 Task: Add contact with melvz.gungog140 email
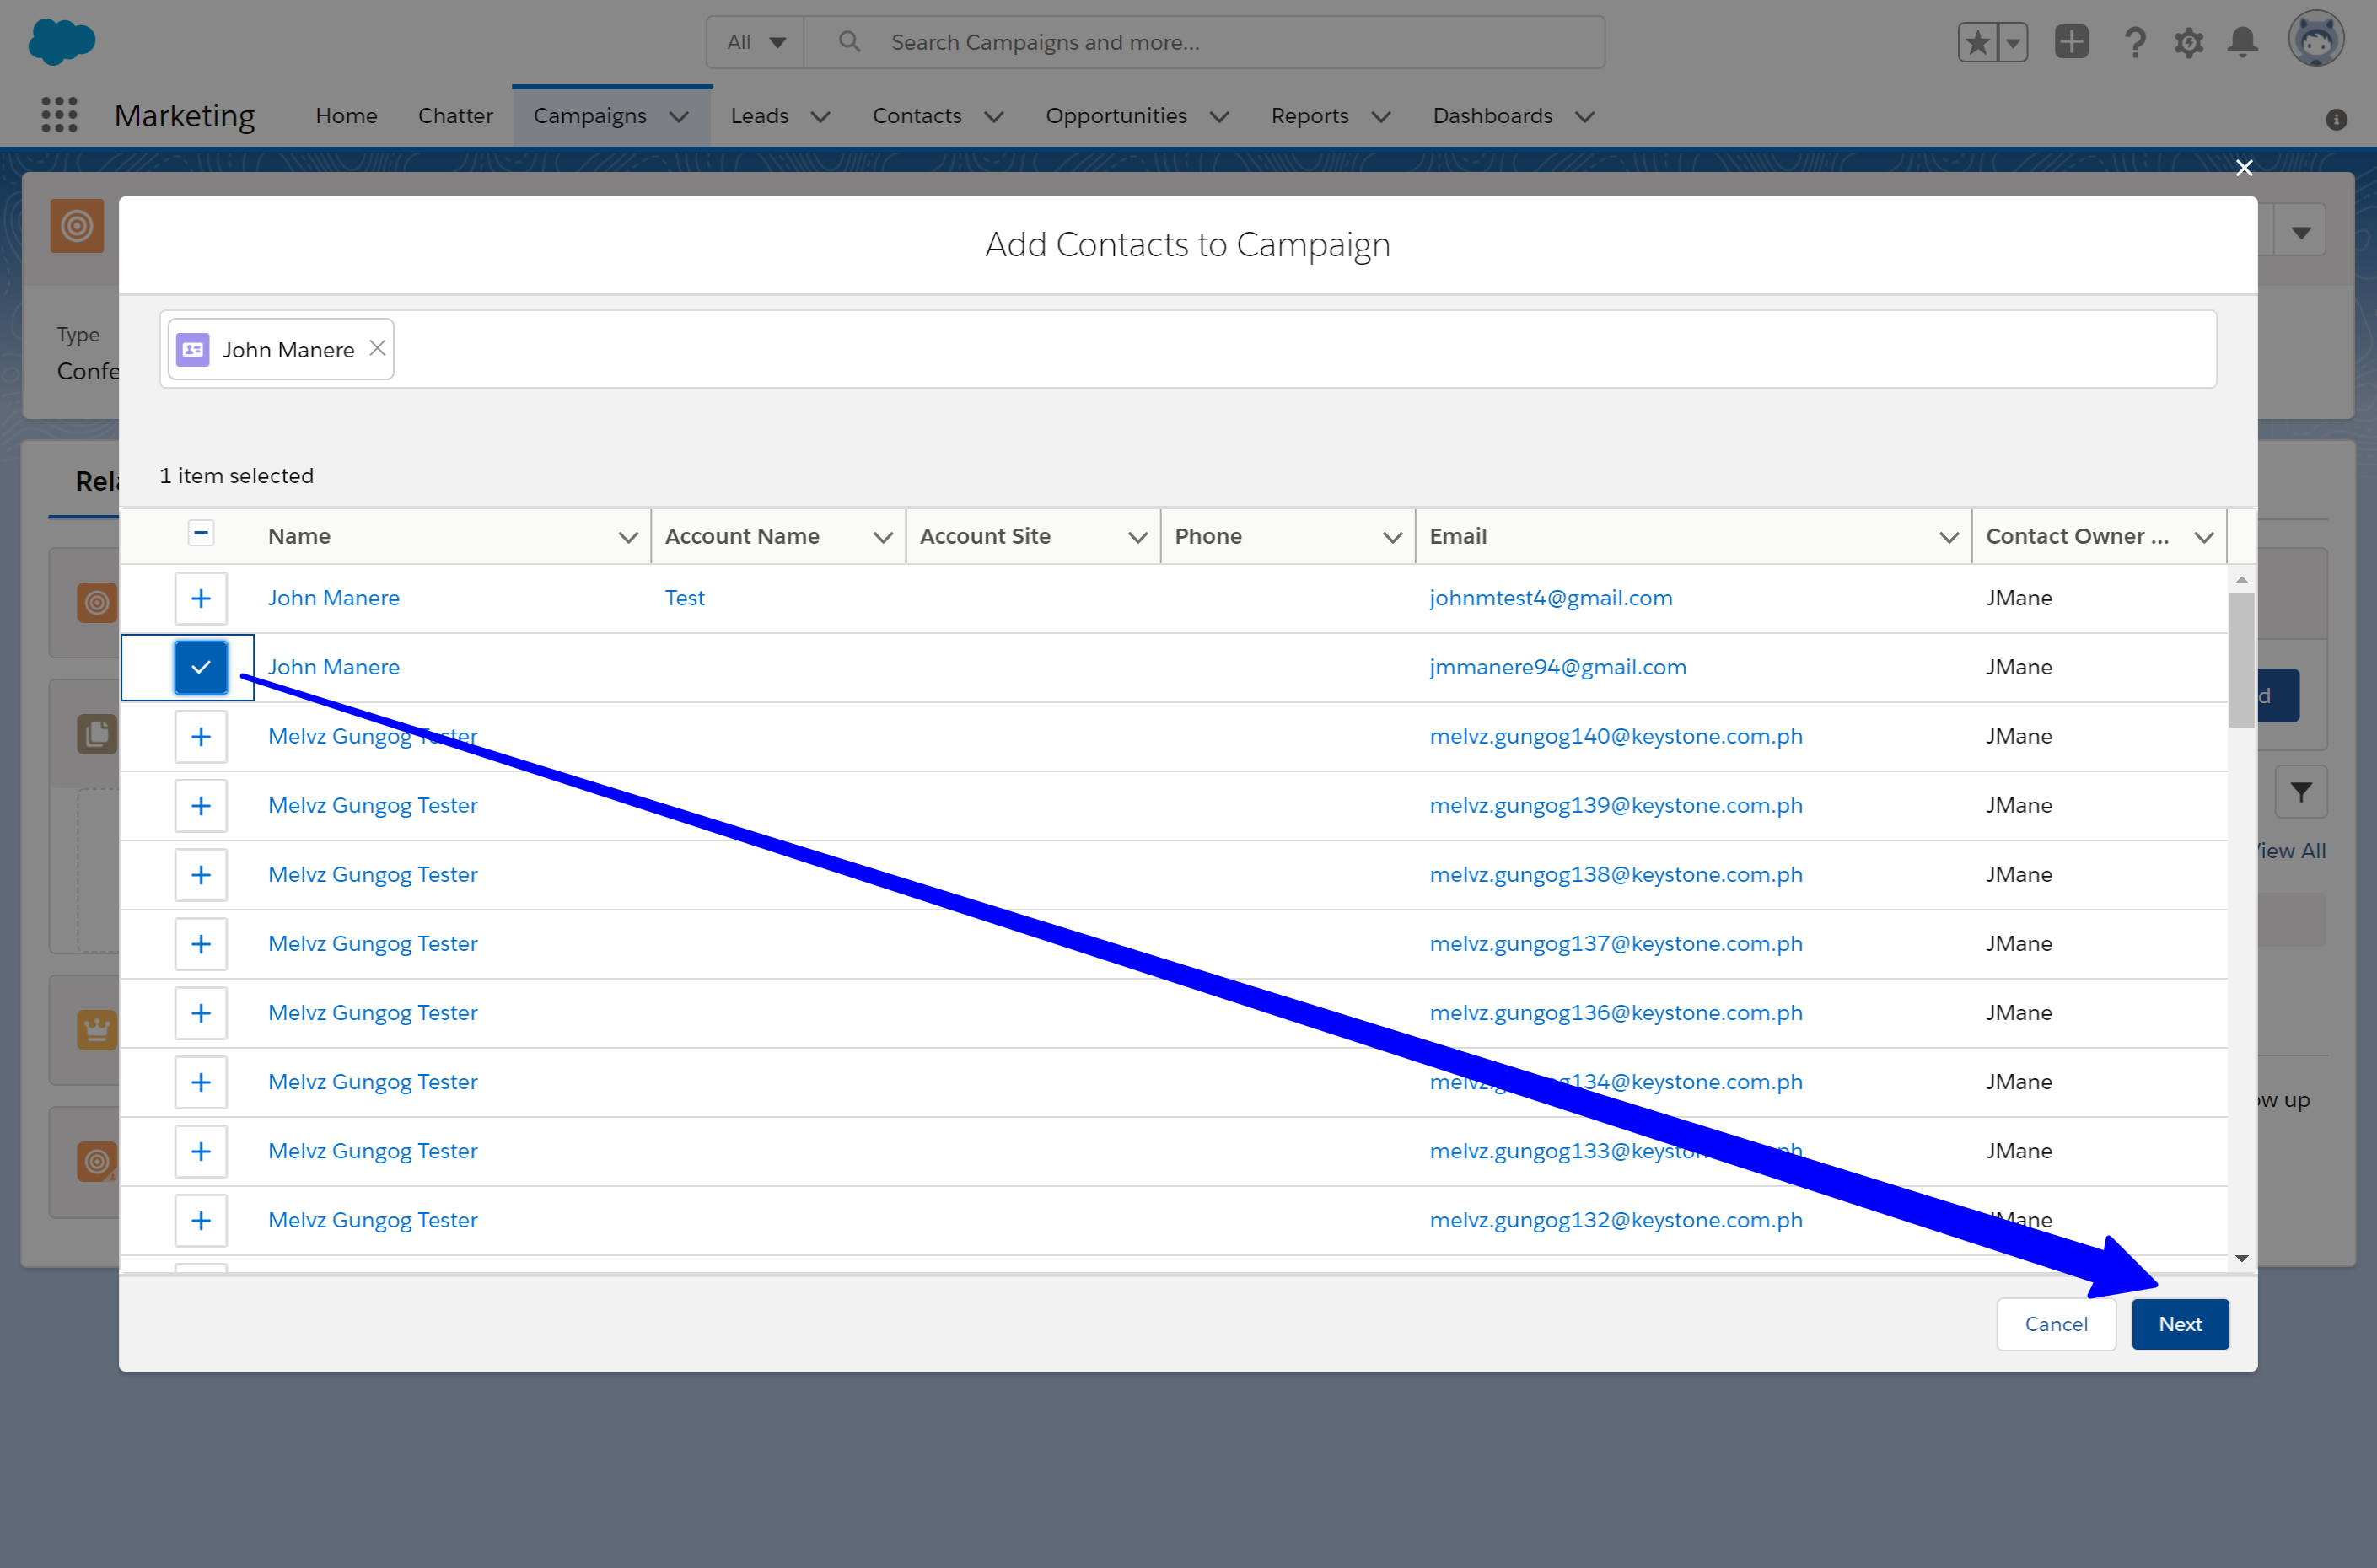coord(201,736)
